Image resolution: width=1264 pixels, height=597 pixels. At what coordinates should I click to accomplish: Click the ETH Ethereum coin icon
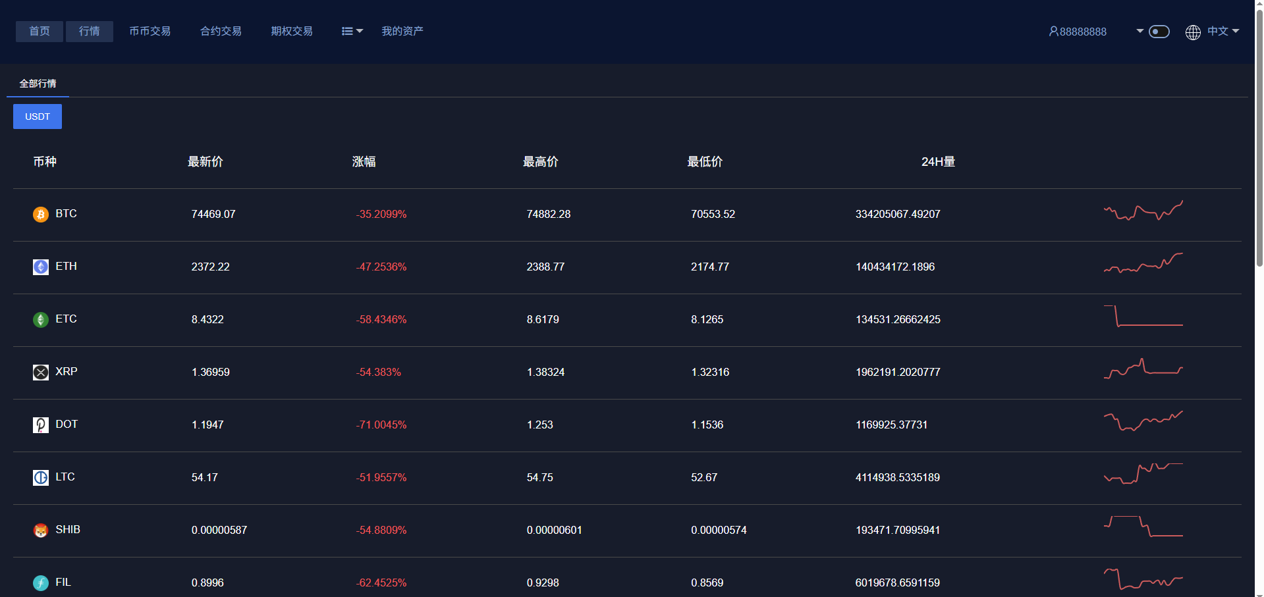pos(41,267)
